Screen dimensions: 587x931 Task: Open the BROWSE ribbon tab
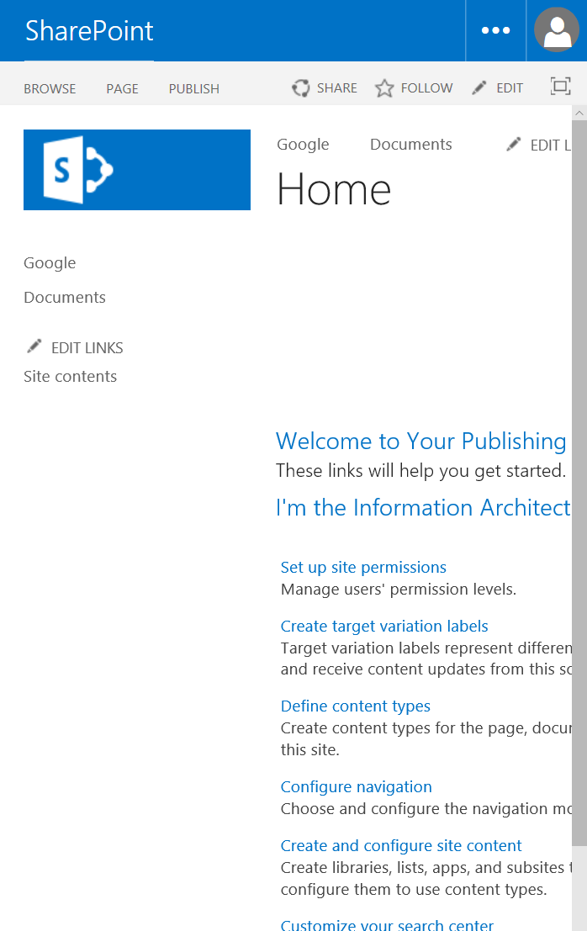(50, 88)
